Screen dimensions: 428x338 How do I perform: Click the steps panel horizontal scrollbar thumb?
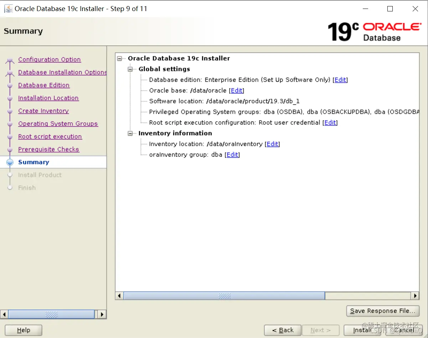[x=51, y=314]
